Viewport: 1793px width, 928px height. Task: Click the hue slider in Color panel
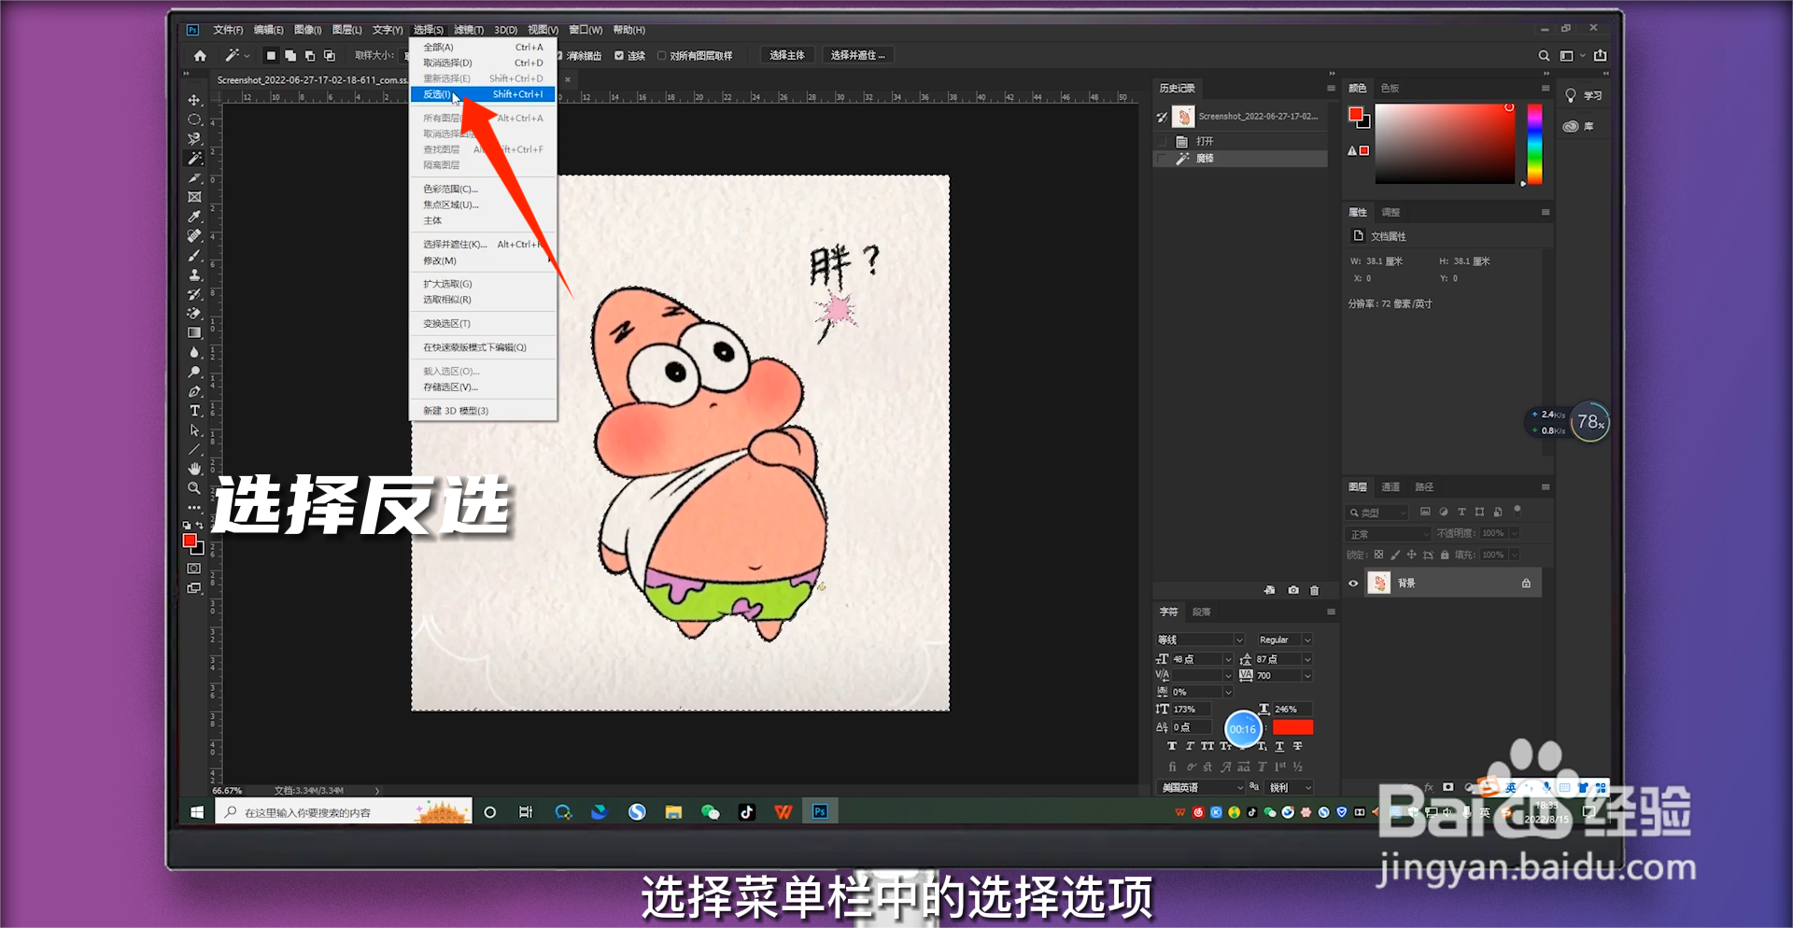click(x=1534, y=144)
